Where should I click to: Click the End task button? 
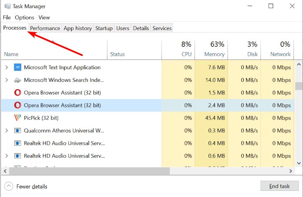point(279,186)
